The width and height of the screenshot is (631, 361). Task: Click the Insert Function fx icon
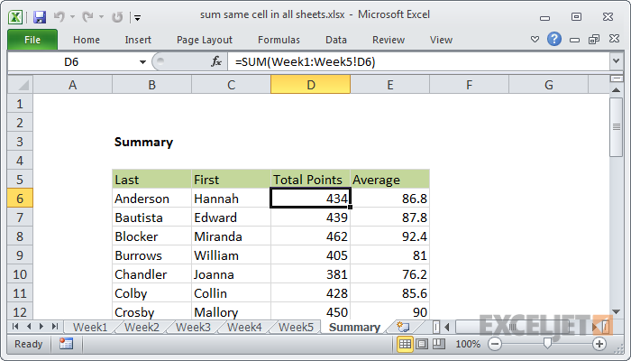216,61
